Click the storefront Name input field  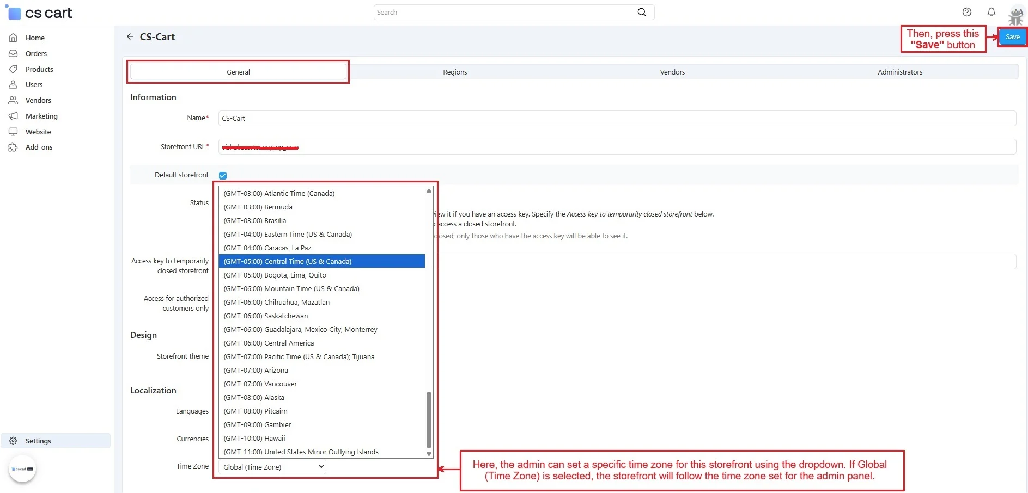[617, 118]
